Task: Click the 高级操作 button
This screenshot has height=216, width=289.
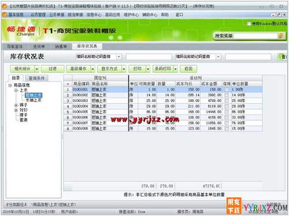Action: click(78, 69)
